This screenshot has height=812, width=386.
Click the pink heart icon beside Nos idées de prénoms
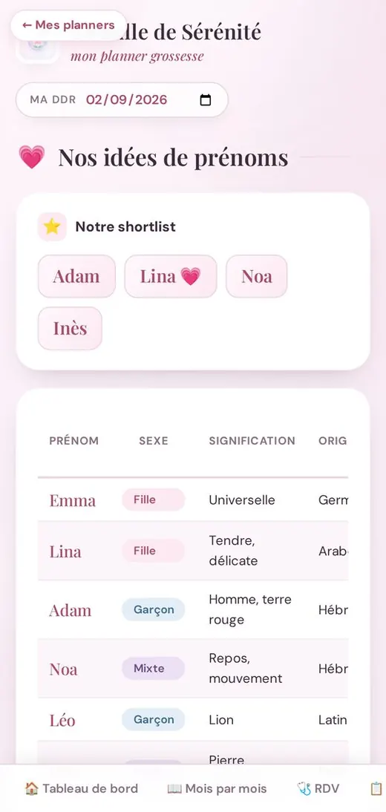click(32, 157)
